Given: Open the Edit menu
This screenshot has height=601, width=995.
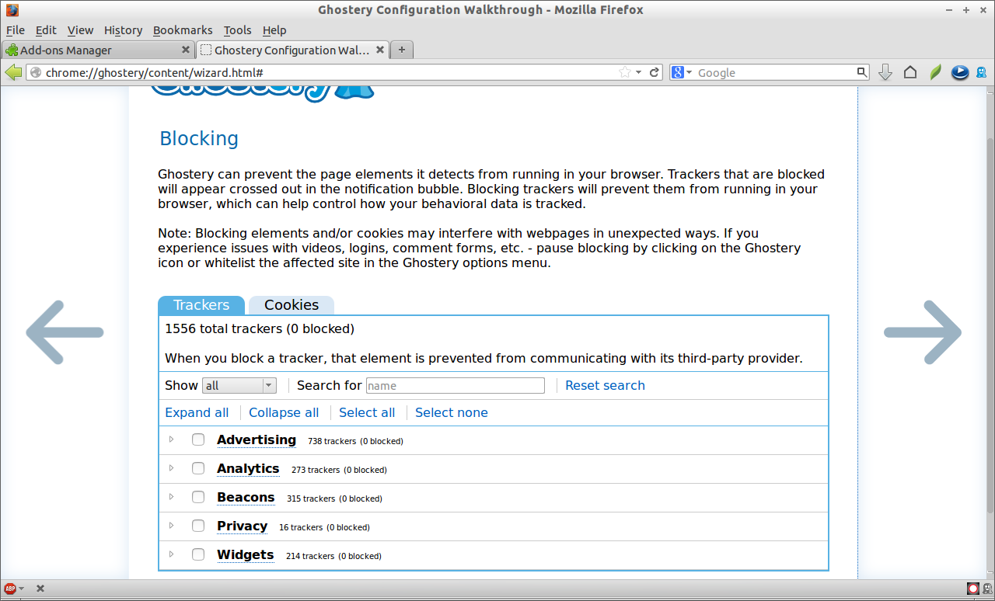Looking at the screenshot, I should point(46,30).
